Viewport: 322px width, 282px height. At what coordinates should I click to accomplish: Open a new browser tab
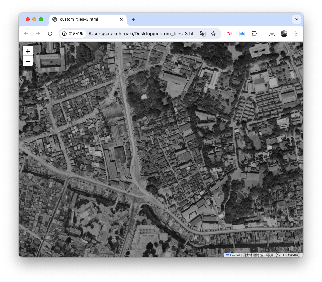tap(133, 19)
